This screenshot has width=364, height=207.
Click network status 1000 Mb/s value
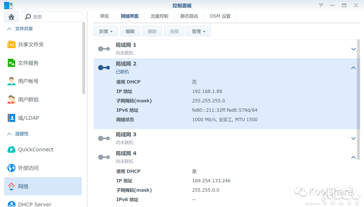[225, 120]
